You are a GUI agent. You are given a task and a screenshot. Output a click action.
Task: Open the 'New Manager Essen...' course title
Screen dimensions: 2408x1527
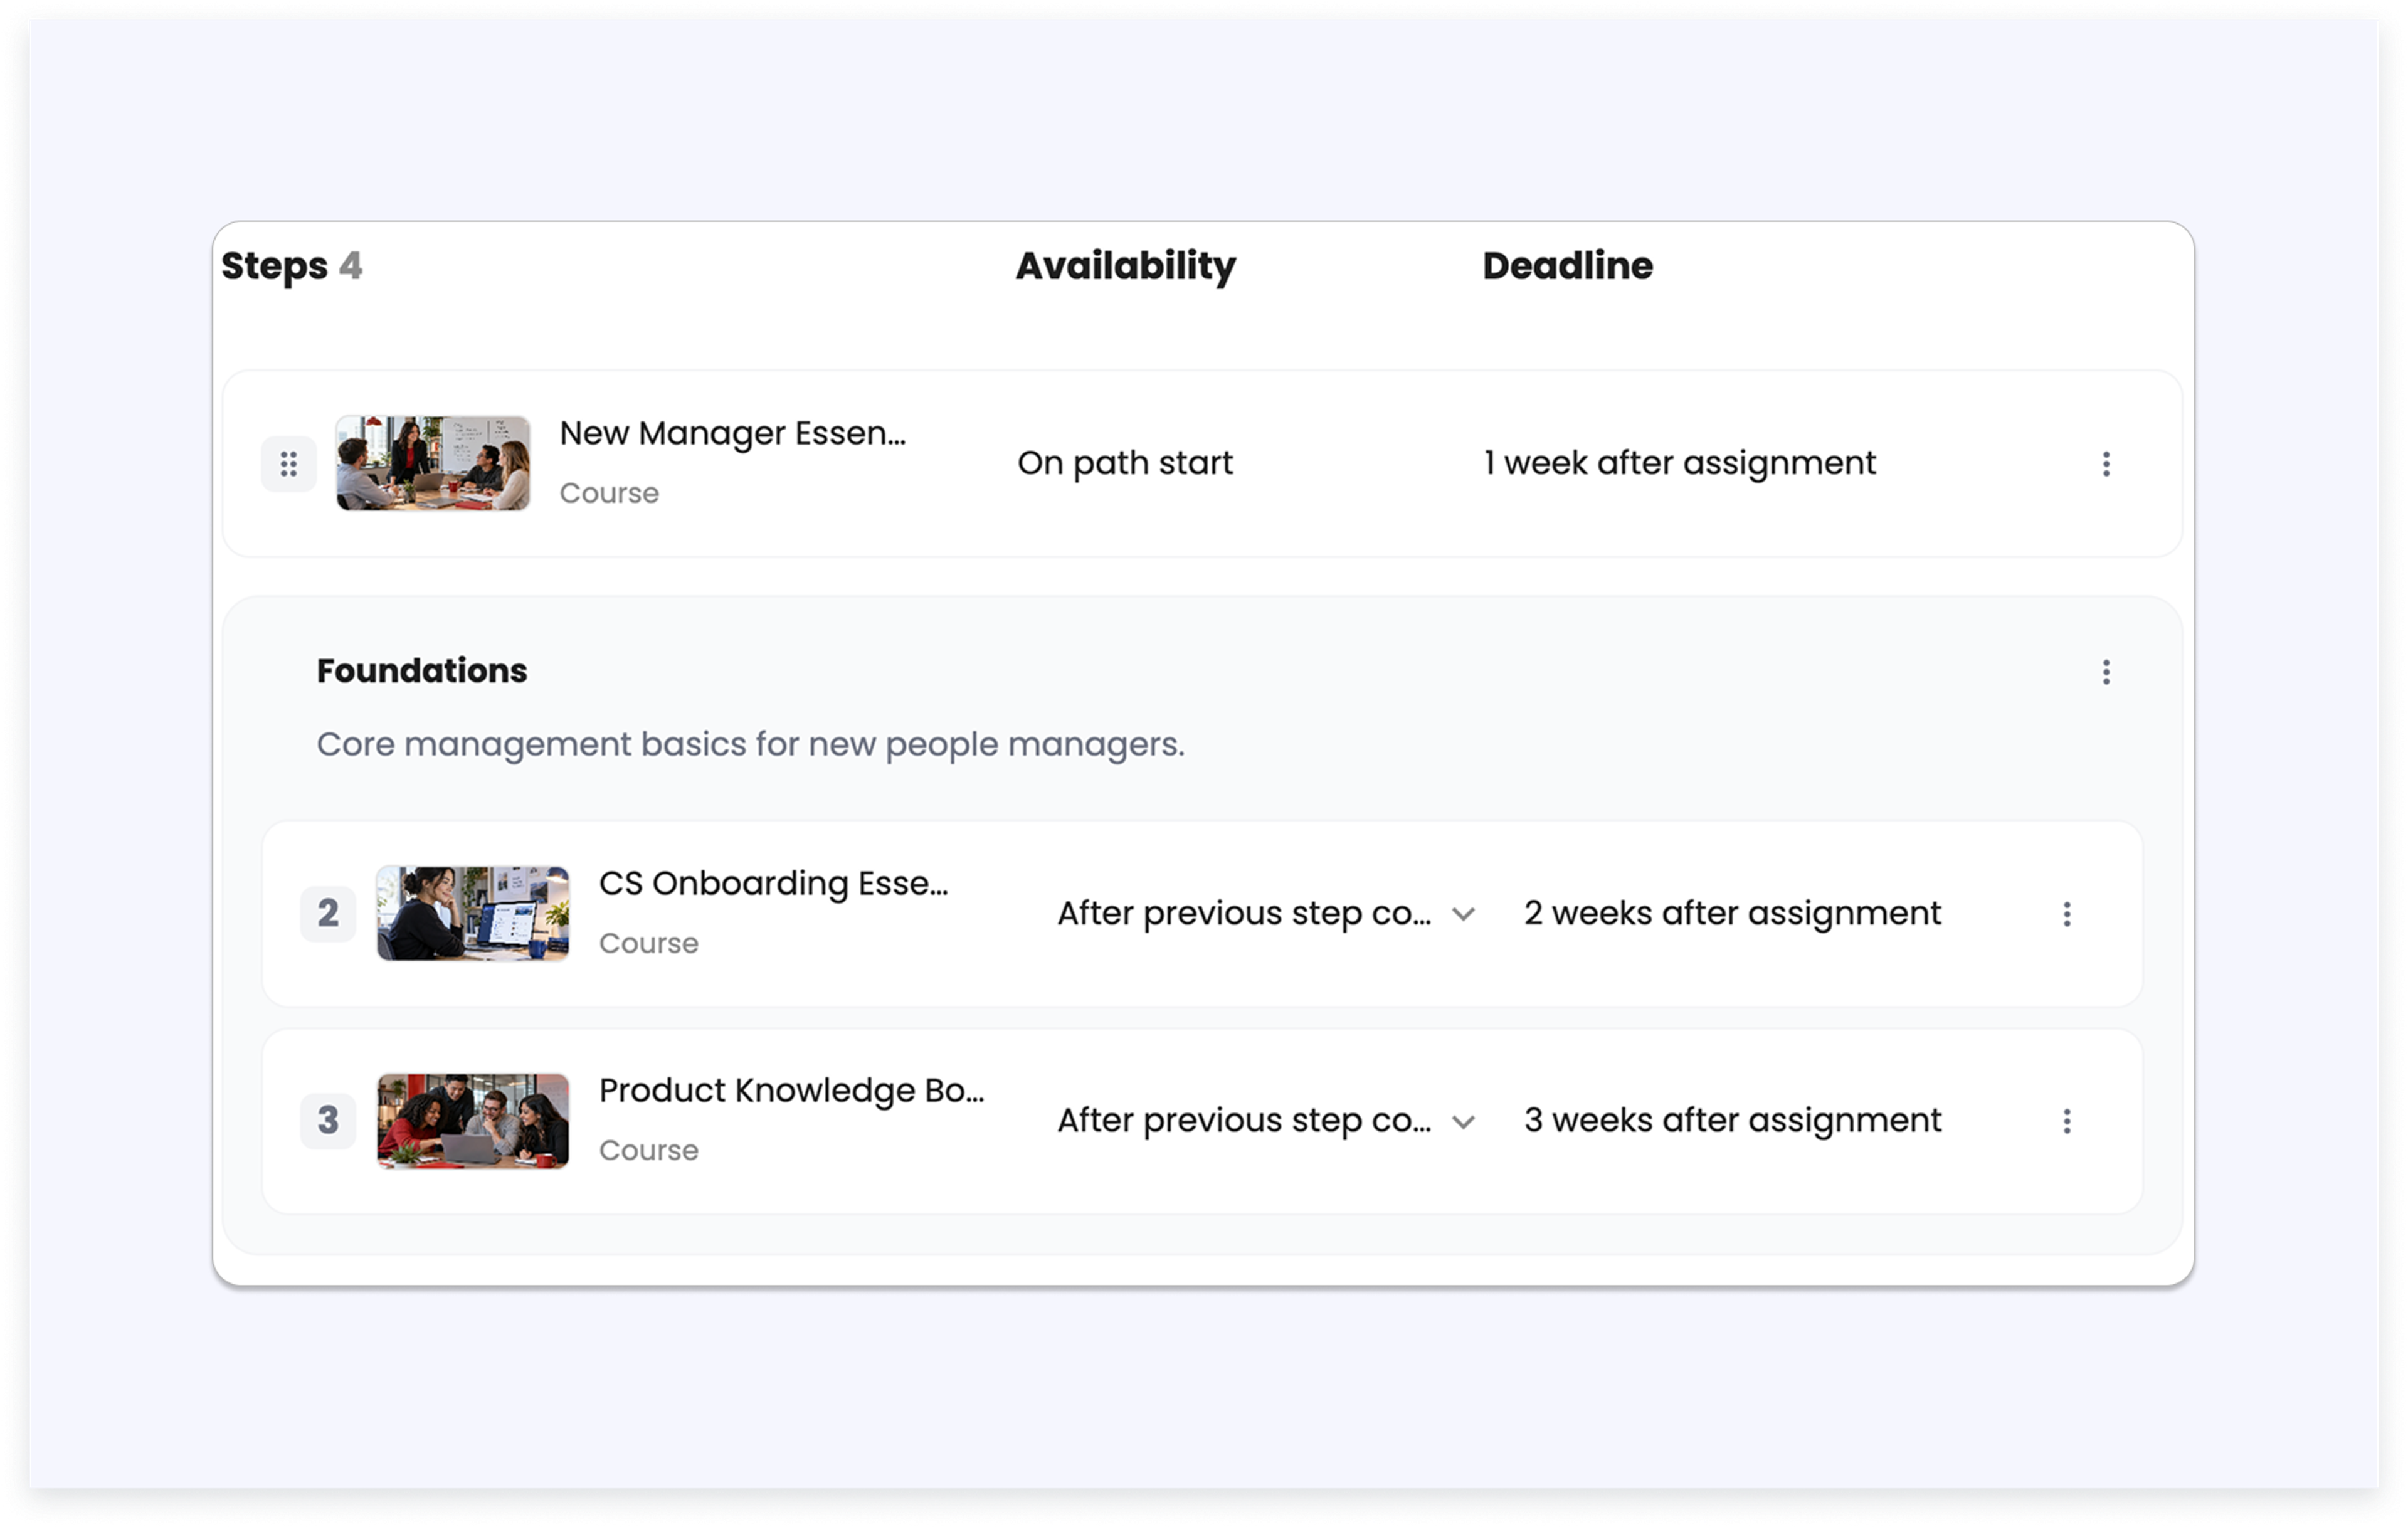733,434
